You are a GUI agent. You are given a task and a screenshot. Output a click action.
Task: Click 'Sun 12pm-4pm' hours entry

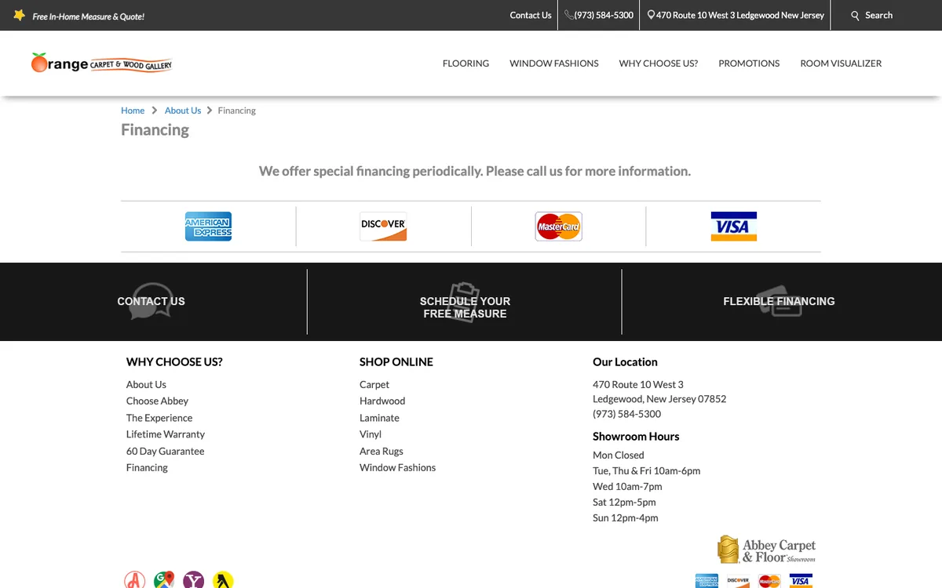coord(626,517)
